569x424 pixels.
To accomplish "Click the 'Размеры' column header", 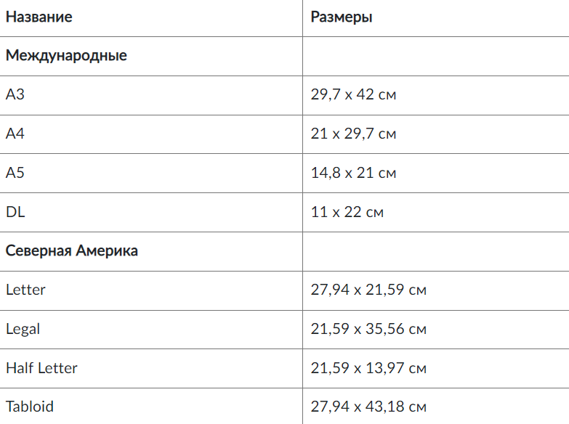I will pyautogui.click(x=341, y=17).
